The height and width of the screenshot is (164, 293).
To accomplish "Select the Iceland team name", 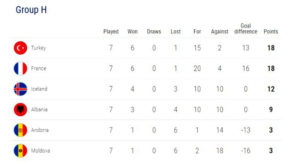I will [39, 89].
